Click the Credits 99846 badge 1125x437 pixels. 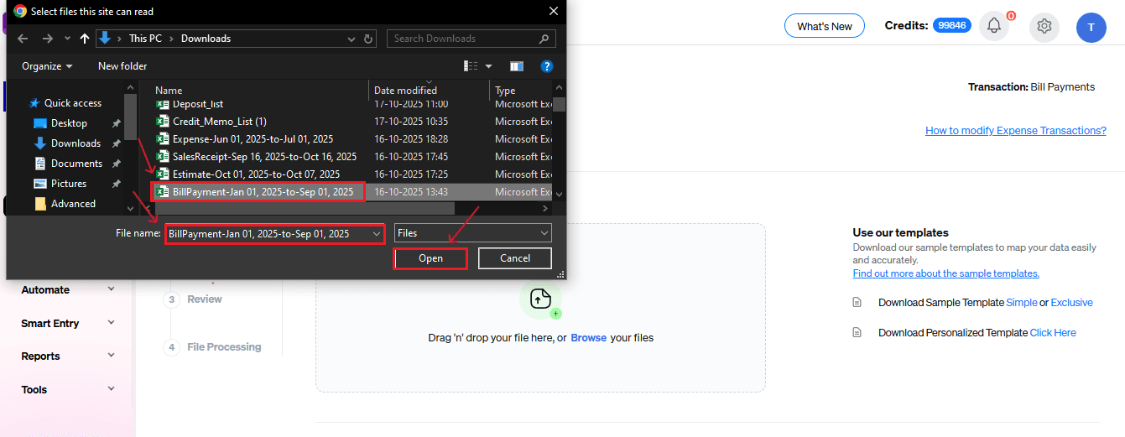tap(953, 26)
